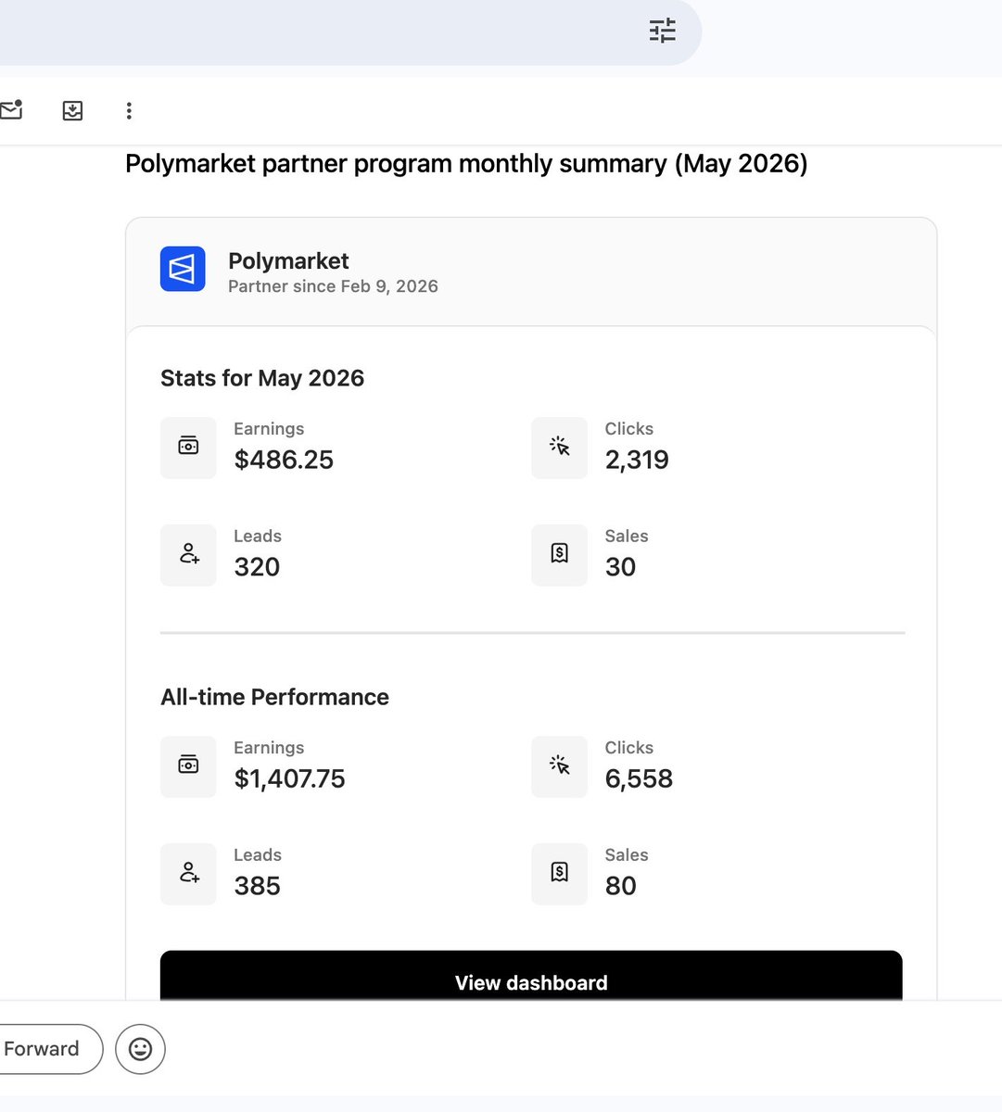1002x1112 pixels.
Task: Click the May 2026 Clicks cursor icon
Action: [559, 448]
